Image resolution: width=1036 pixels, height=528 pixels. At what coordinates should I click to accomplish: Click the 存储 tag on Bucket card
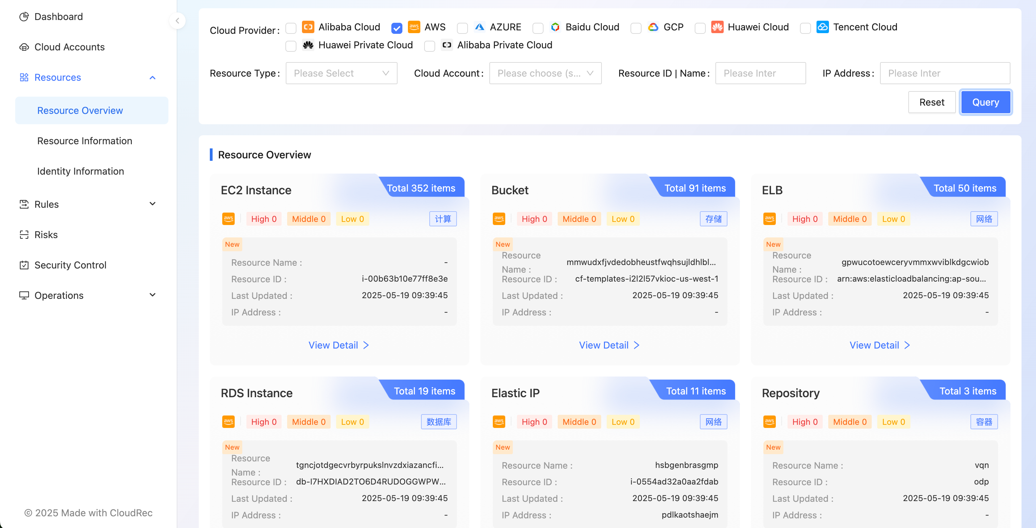pyautogui.click(x=713, y=219)
